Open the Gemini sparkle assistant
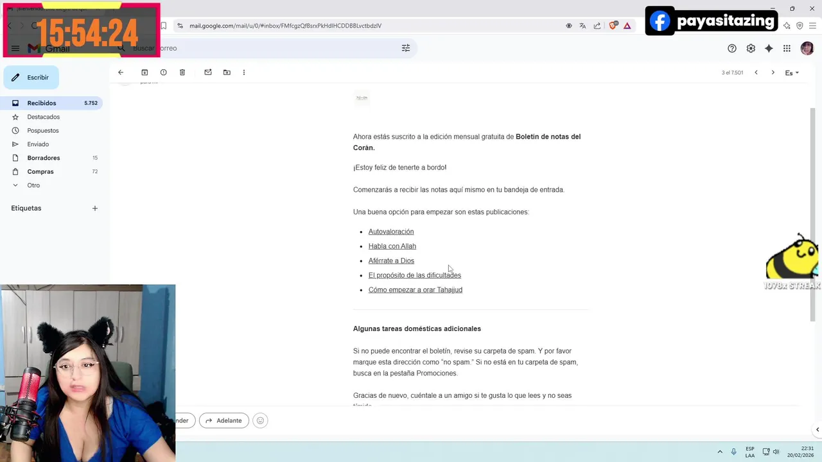The width and height of the screenshot is (822, 462). 769,48
